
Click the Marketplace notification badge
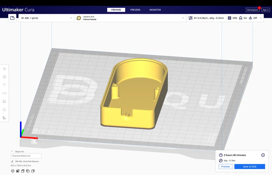coord(259,8)
